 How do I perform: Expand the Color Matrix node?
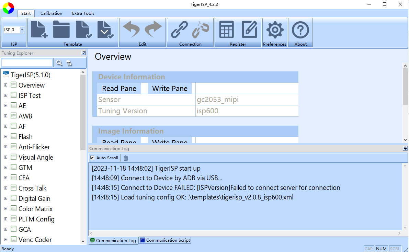tap(5, 209)
